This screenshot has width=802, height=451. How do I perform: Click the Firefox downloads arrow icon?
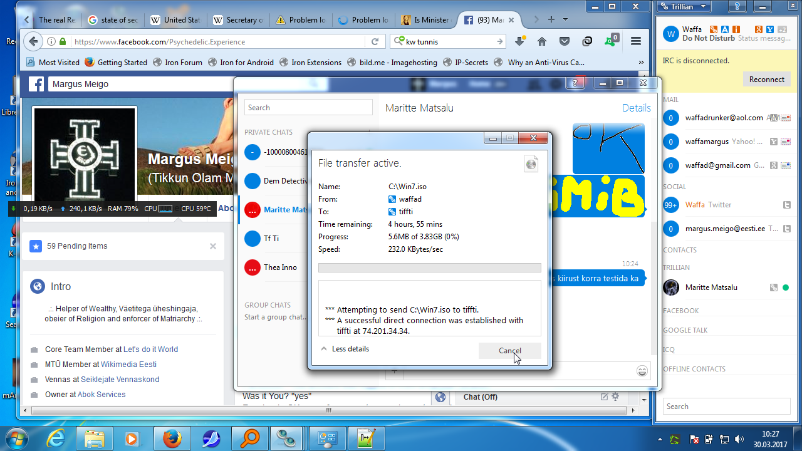(519, 42)
